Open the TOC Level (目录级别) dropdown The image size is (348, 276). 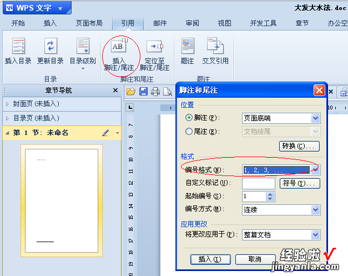(x=83, y=69)
